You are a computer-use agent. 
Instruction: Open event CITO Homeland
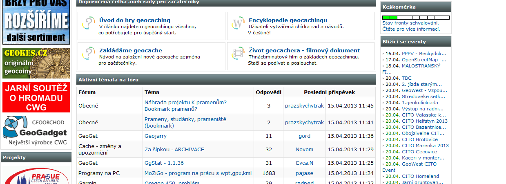(420, 176)
